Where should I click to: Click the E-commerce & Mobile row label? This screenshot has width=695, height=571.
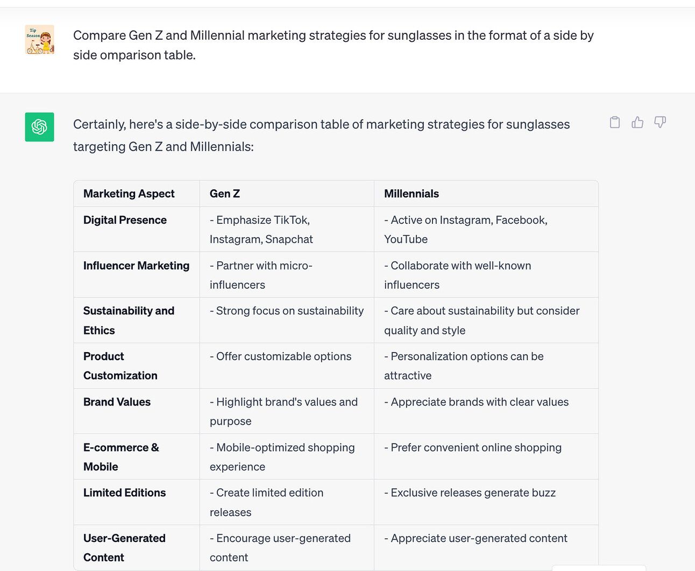121,457
